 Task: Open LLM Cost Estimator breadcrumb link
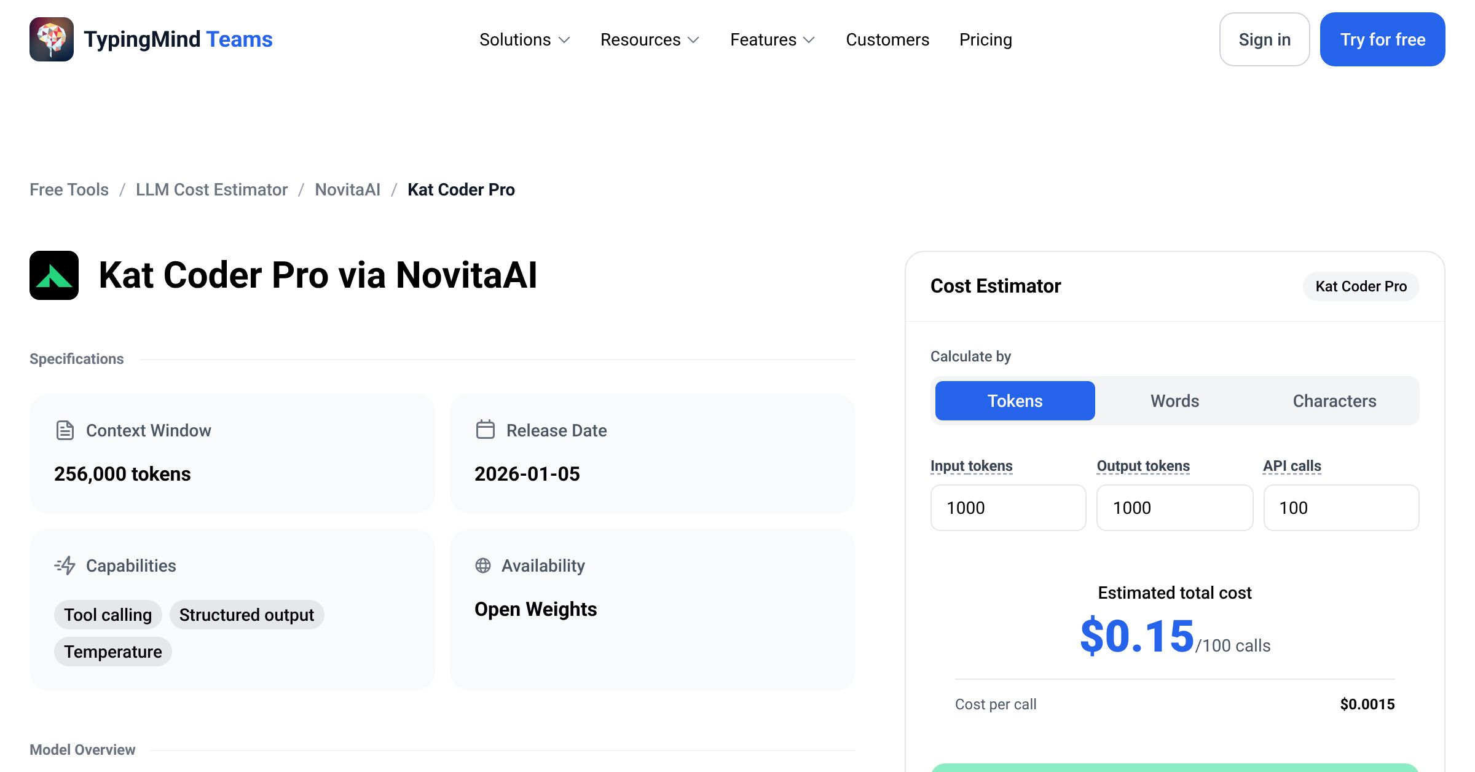(211, 189)
